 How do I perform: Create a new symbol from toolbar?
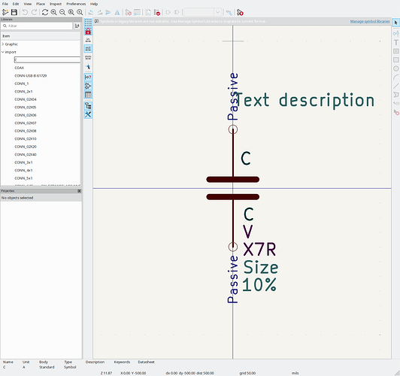pos(5,12)
